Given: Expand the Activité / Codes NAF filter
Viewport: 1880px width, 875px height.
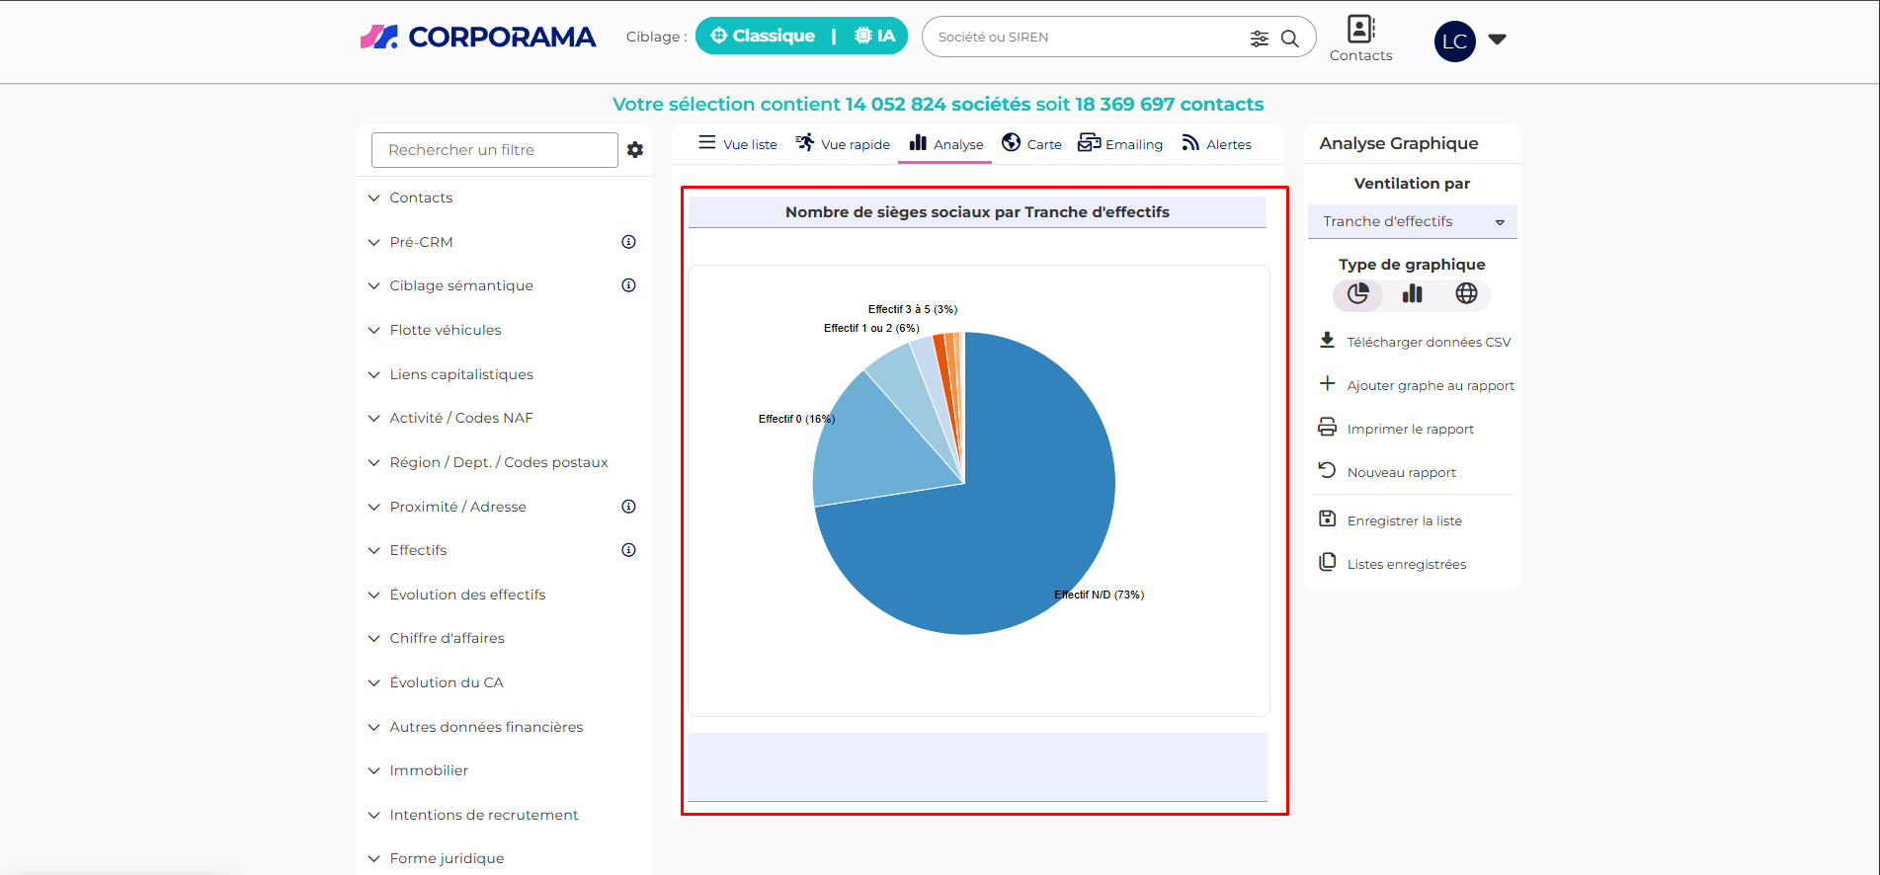Looking at the screenshot, I should pos(460,419).
